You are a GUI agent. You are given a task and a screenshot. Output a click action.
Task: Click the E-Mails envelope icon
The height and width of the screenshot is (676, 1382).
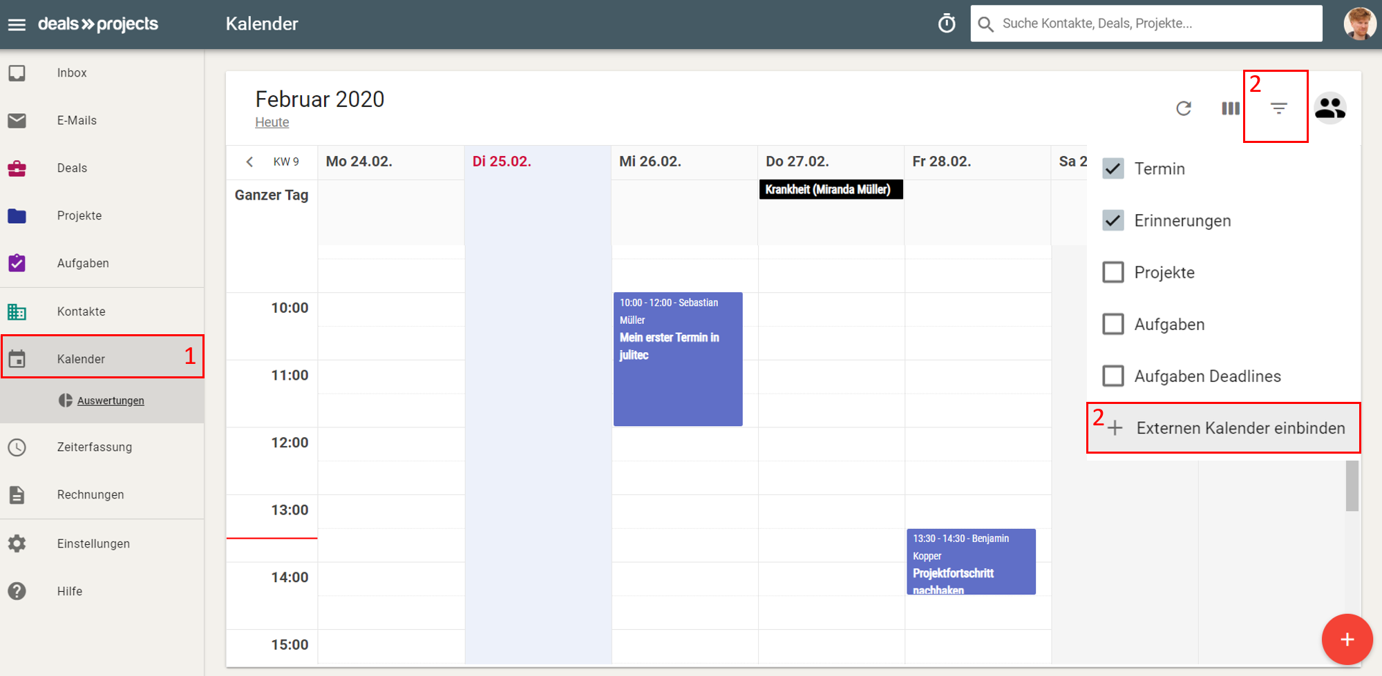[x=17, y=120]
